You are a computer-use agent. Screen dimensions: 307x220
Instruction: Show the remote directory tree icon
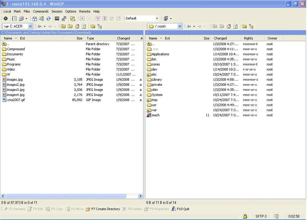251,26
